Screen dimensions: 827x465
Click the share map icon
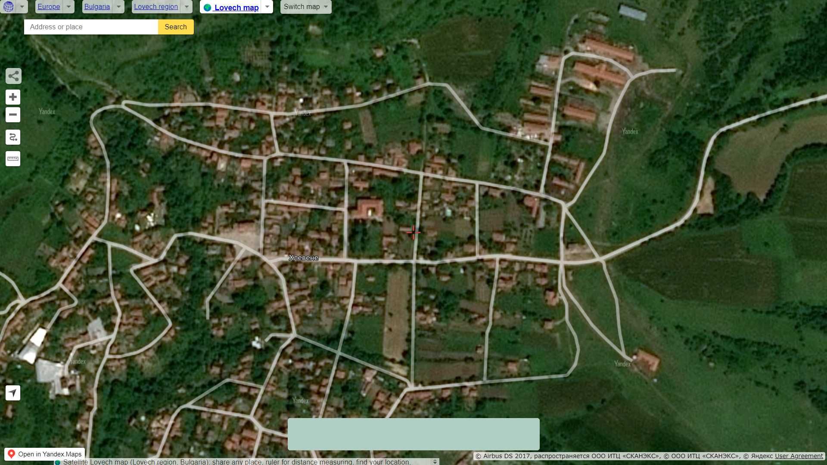[x=13, y=76]
